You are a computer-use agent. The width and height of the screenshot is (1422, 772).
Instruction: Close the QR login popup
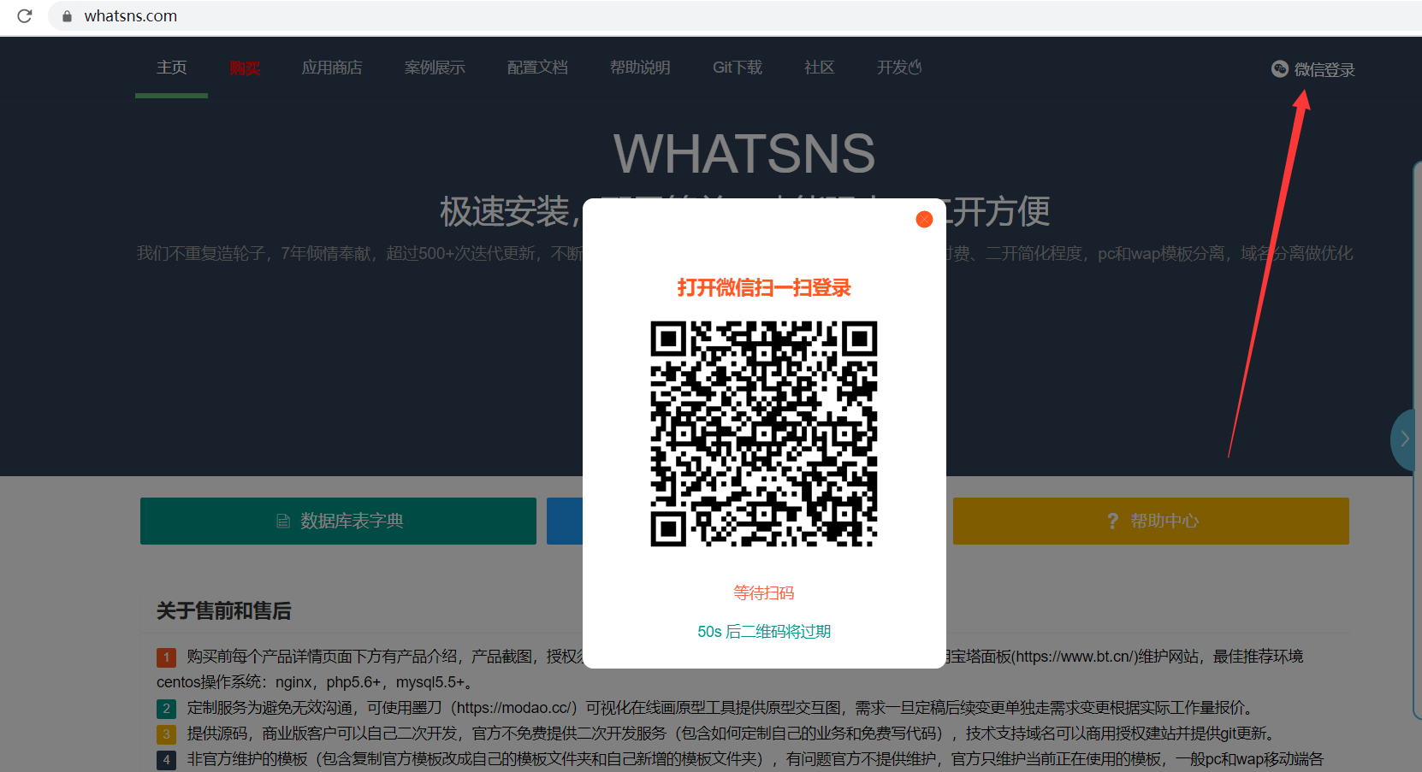tap(924, 220)
